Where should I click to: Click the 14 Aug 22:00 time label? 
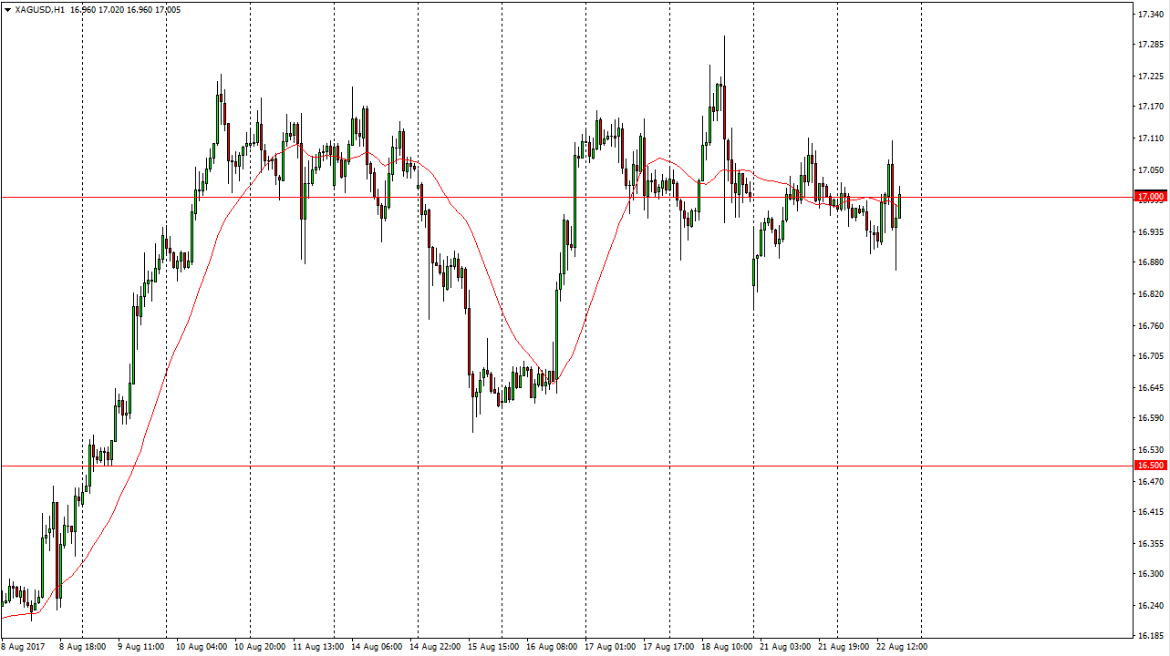tap(435, 646)
